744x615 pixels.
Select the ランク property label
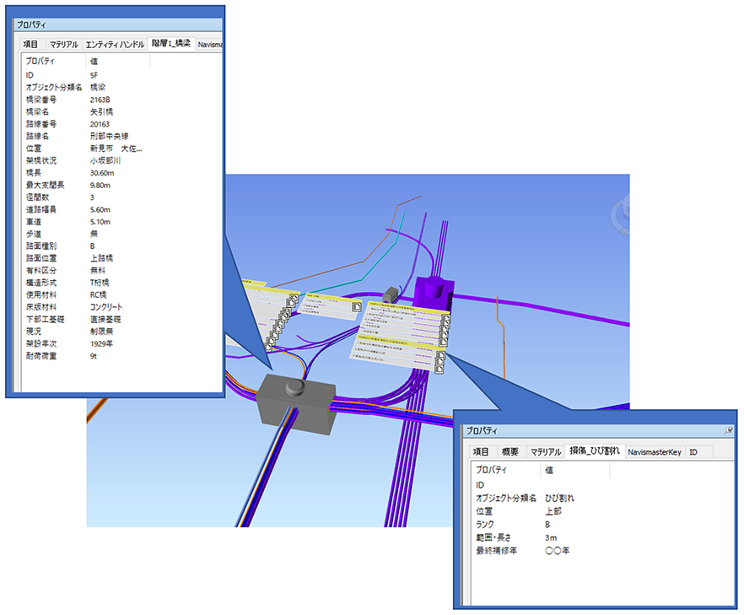pyautogui.click(x=485, y=525)
